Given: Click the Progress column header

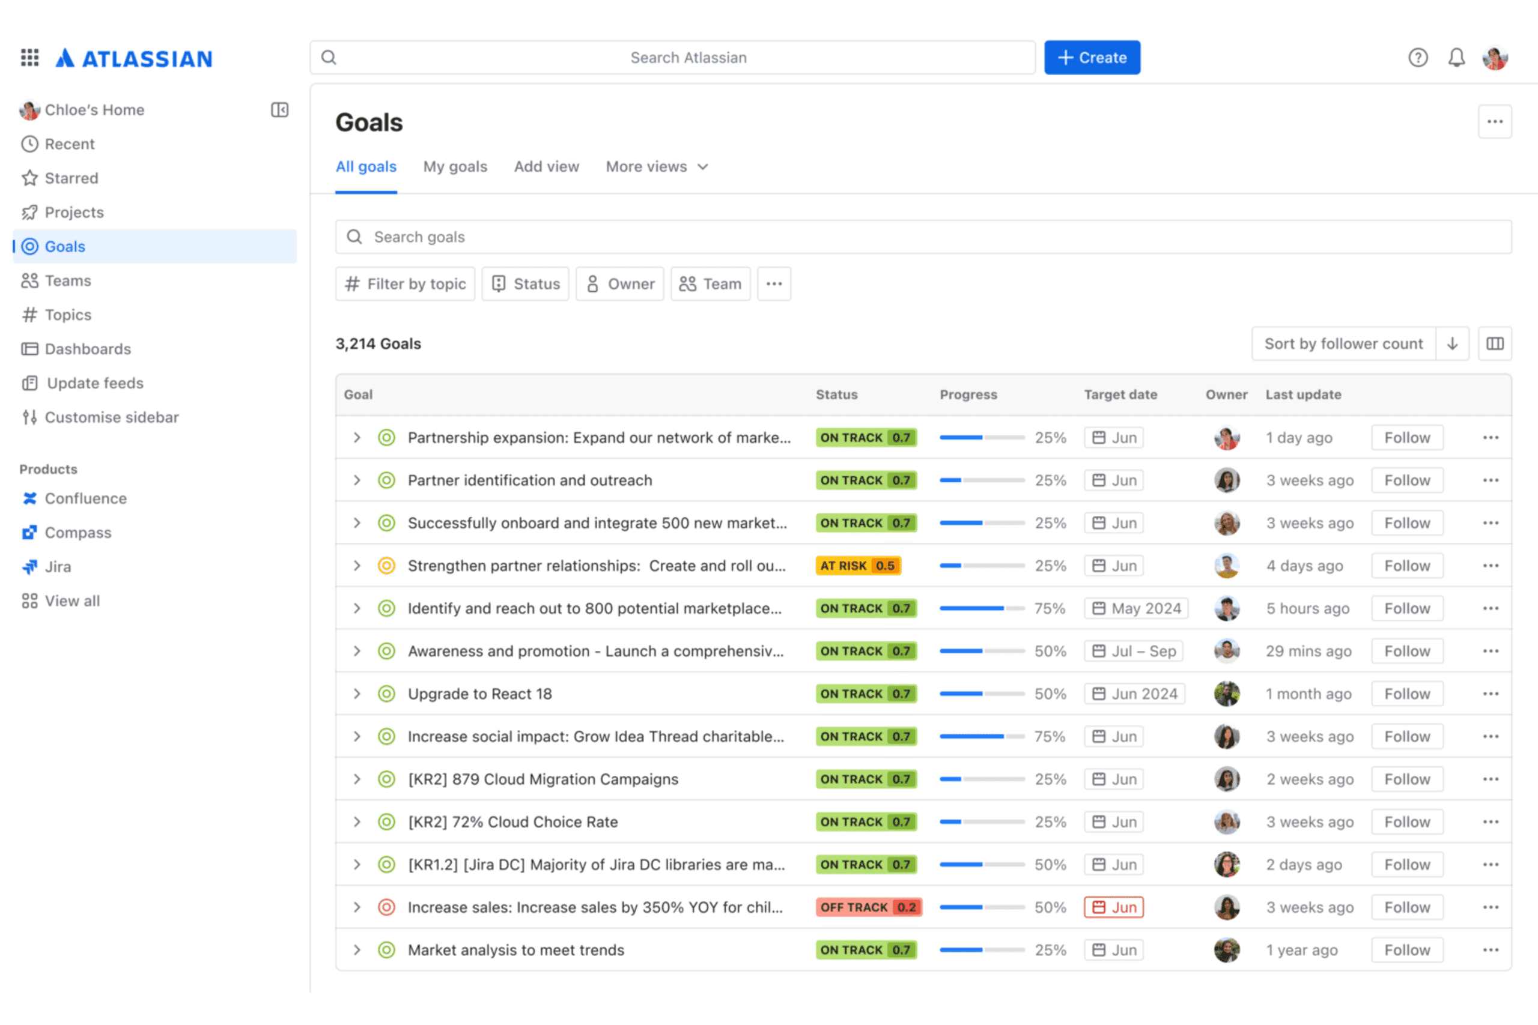Looking at the screenshot, I should [x=968, y=395].
